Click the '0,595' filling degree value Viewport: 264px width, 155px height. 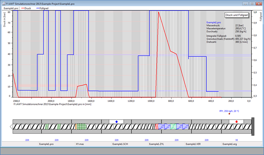tap(238, 36)
